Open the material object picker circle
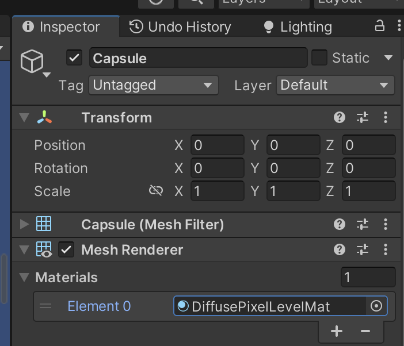404x346 pixels. [x=376, y=306]
